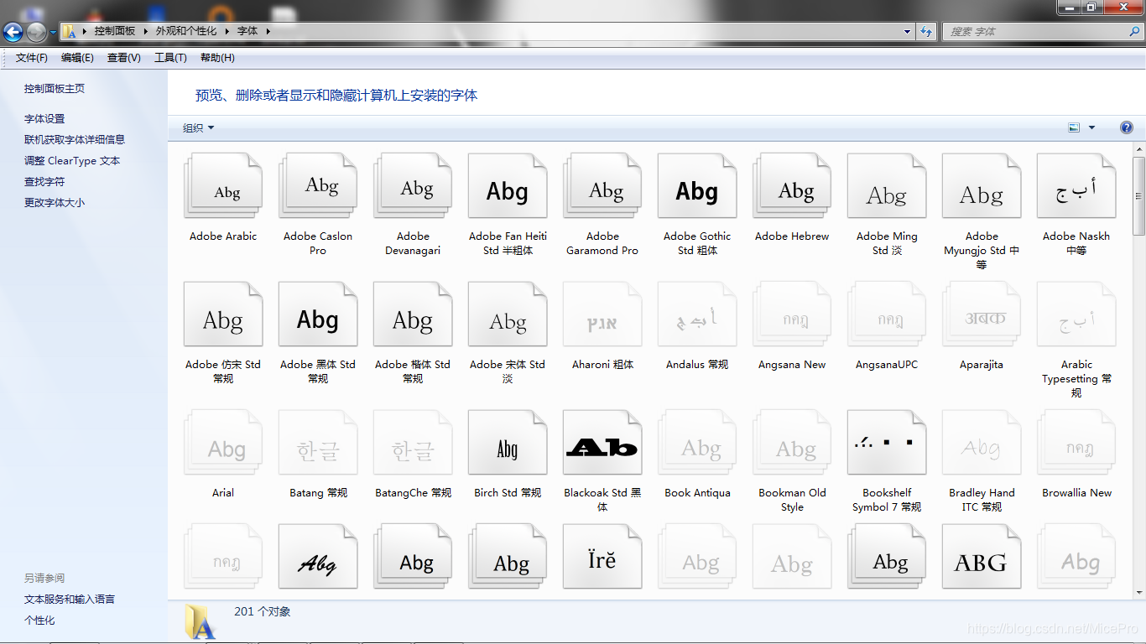Open the 文件(F) menu
This screenshot has height=644, width=1146.
coord(32,58)
